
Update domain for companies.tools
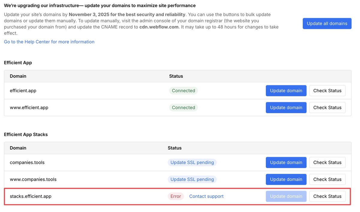click(286, 162)
